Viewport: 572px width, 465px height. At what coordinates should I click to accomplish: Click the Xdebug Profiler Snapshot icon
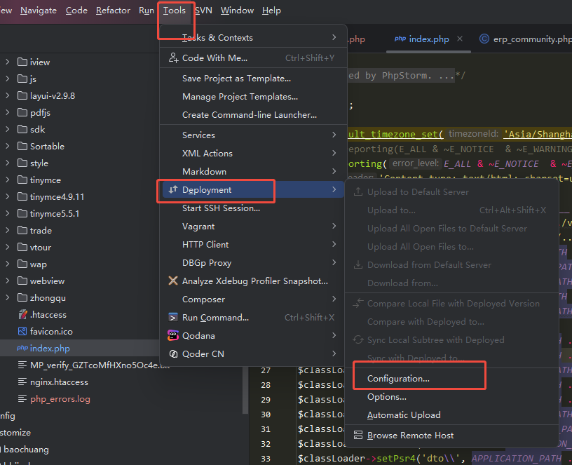point(173,281)
